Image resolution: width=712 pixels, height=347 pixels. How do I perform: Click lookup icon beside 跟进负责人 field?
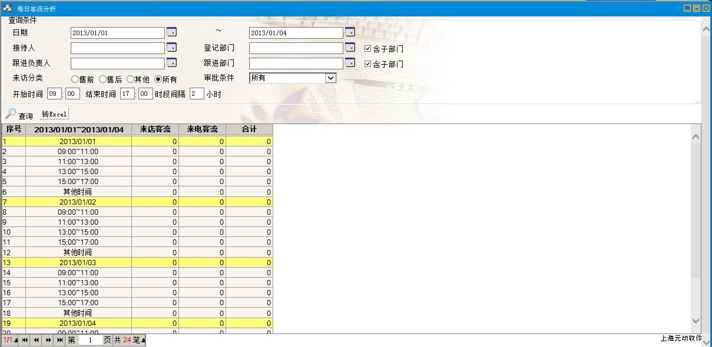[x=171, y=63]
